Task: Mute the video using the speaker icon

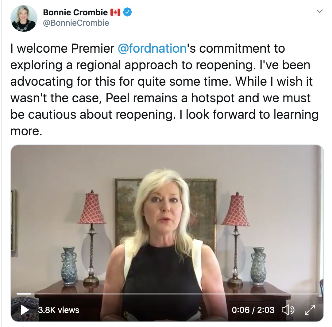Action: click(x=288, y=310)
